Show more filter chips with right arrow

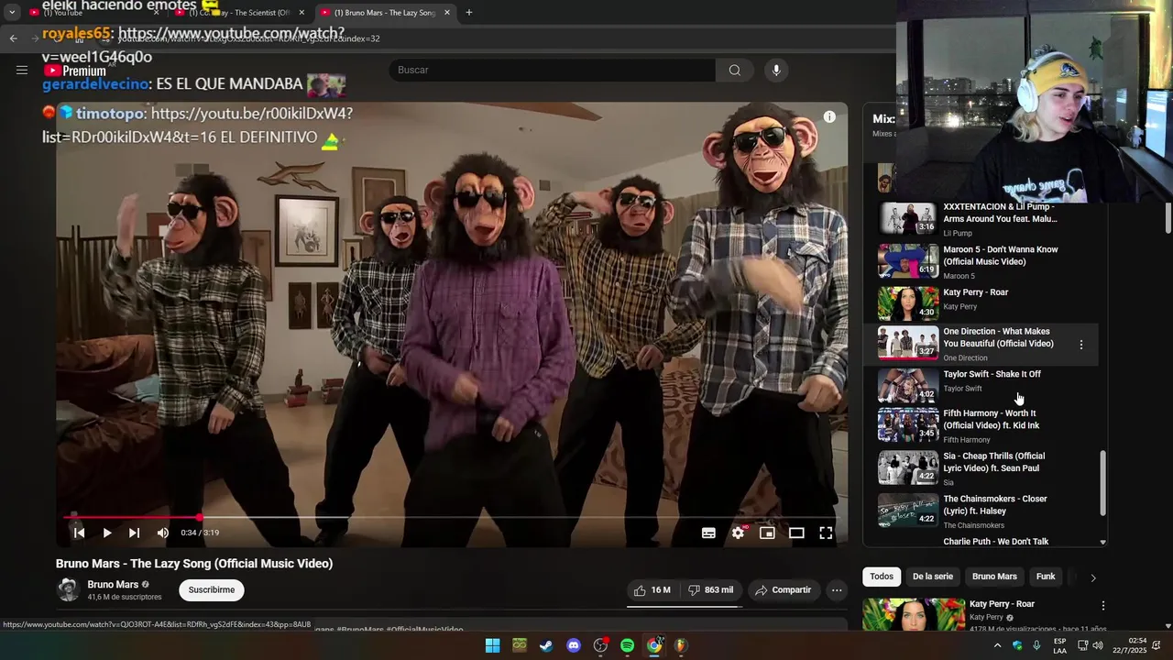1092,577
